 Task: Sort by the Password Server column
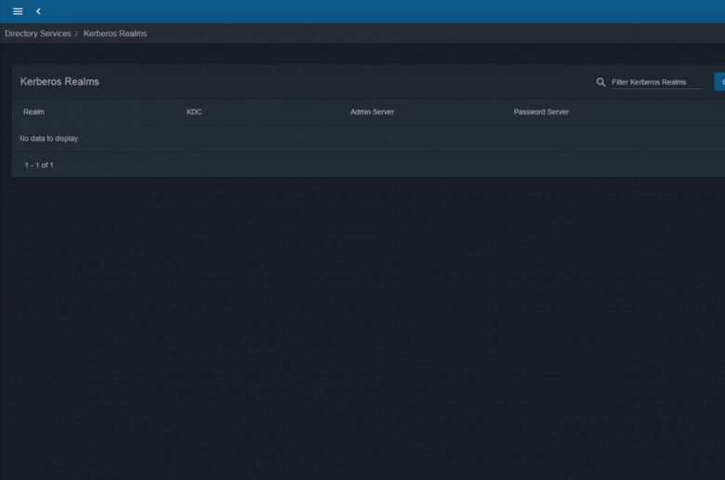[541, 112]
